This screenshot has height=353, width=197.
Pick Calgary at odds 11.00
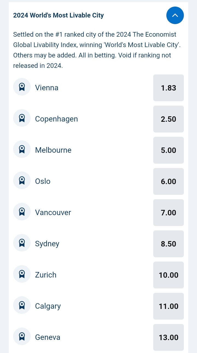pyautogui.click(x=169, y=306)
